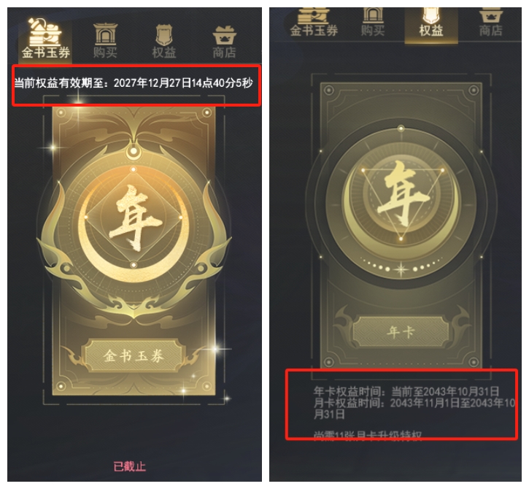The height and width of the screenshot is (489, 529).
Task: Open 商店 tab in left screenshot
Action: (x=224, y=42)
